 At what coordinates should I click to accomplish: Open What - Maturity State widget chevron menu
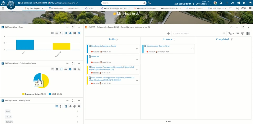coord(79,101)
